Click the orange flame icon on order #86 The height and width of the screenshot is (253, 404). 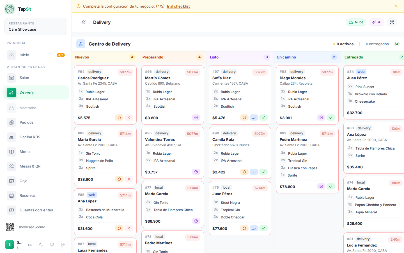coord(119,228)
